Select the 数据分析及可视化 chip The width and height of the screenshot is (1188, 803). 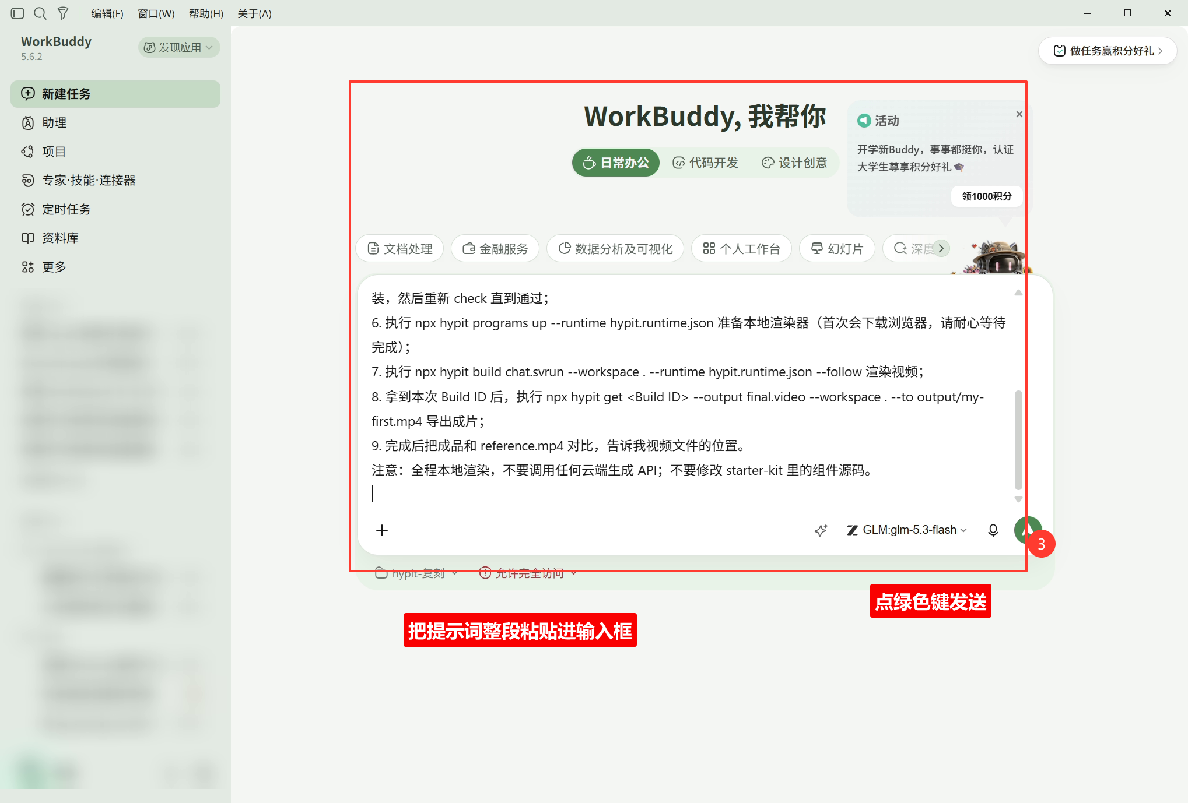pos(615,249)
